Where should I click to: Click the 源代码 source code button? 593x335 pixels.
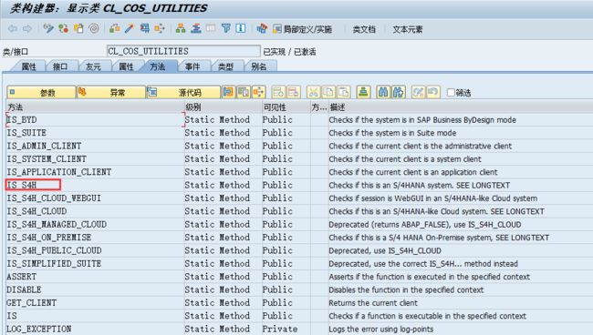click(183, 93)
